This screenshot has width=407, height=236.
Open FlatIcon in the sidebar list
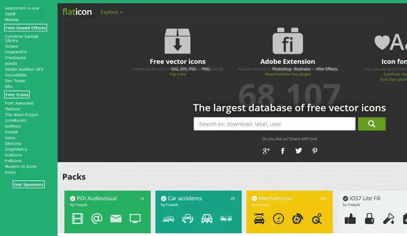coord(12,109)
